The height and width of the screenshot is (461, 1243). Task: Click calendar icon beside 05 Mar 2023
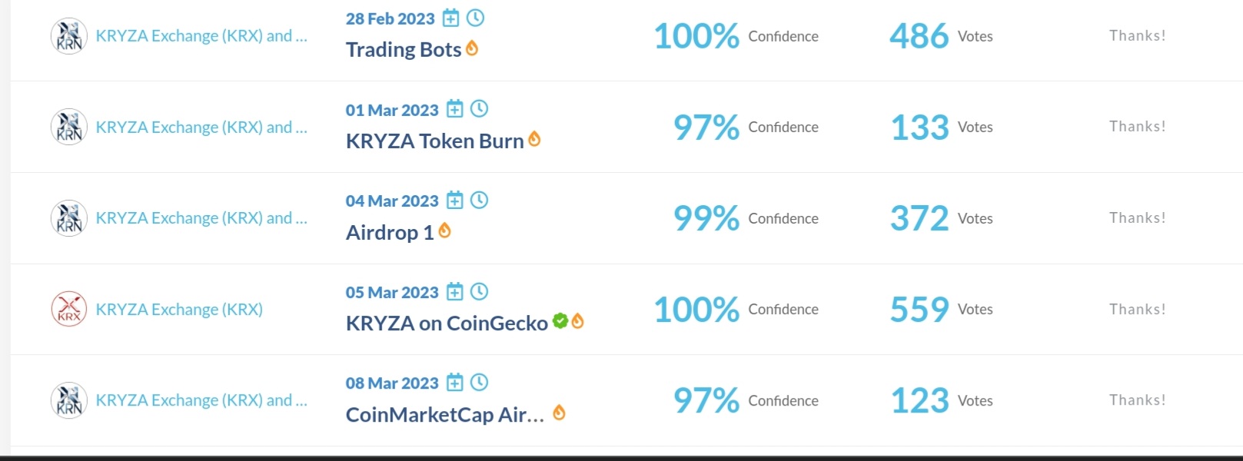point(455,291)
